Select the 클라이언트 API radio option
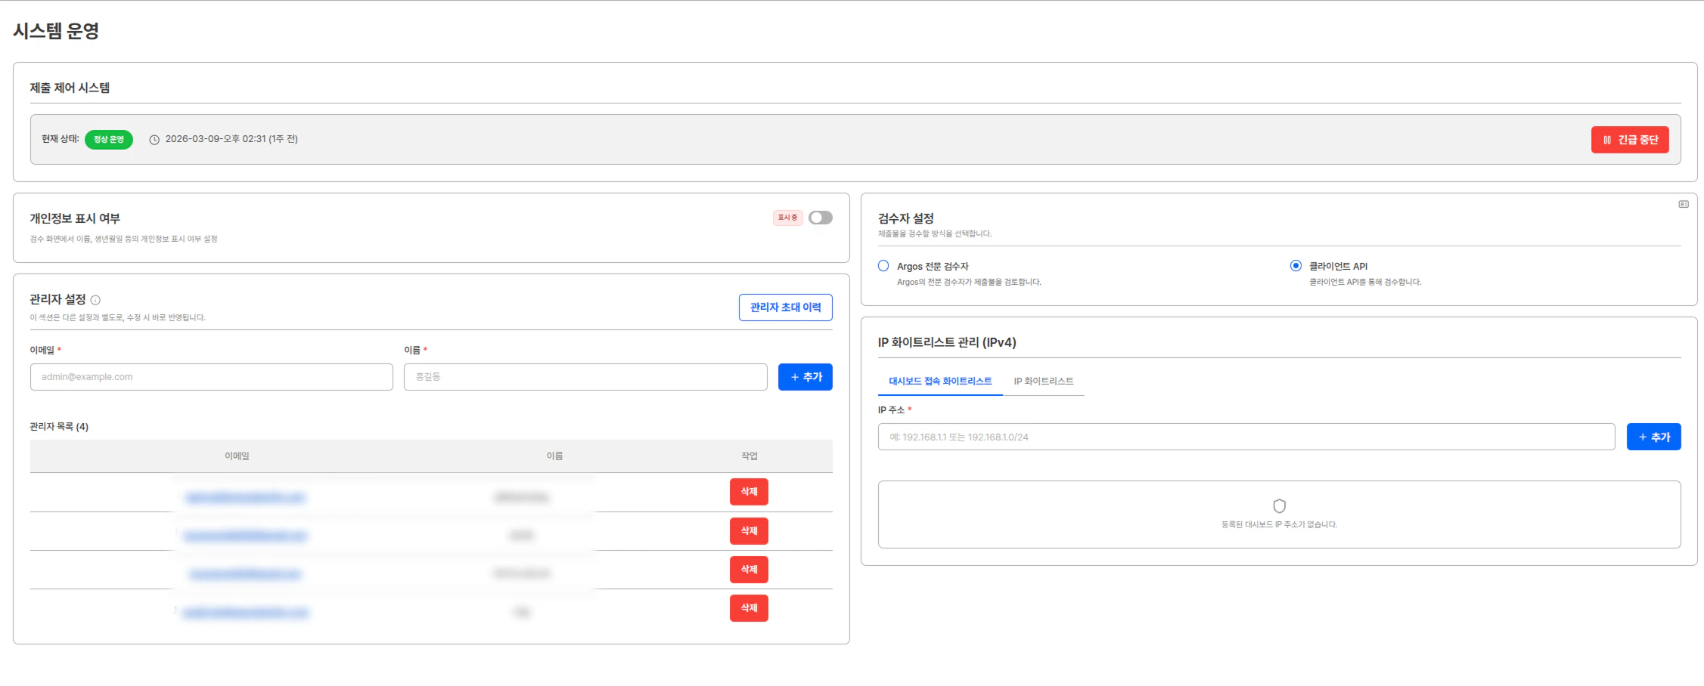The width and height of the screenshot is (1704, 686). pos(1296,266)
